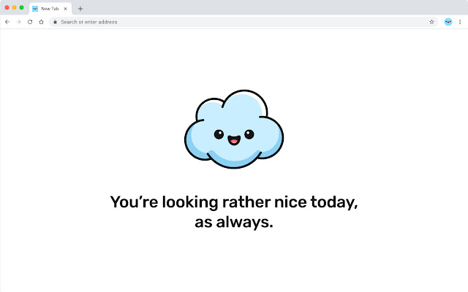Minimize window with the yellow button
The image size is (468, 292).
(x=15, y=7)
